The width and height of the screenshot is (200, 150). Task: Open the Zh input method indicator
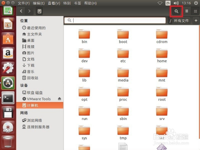coord(168,3)
